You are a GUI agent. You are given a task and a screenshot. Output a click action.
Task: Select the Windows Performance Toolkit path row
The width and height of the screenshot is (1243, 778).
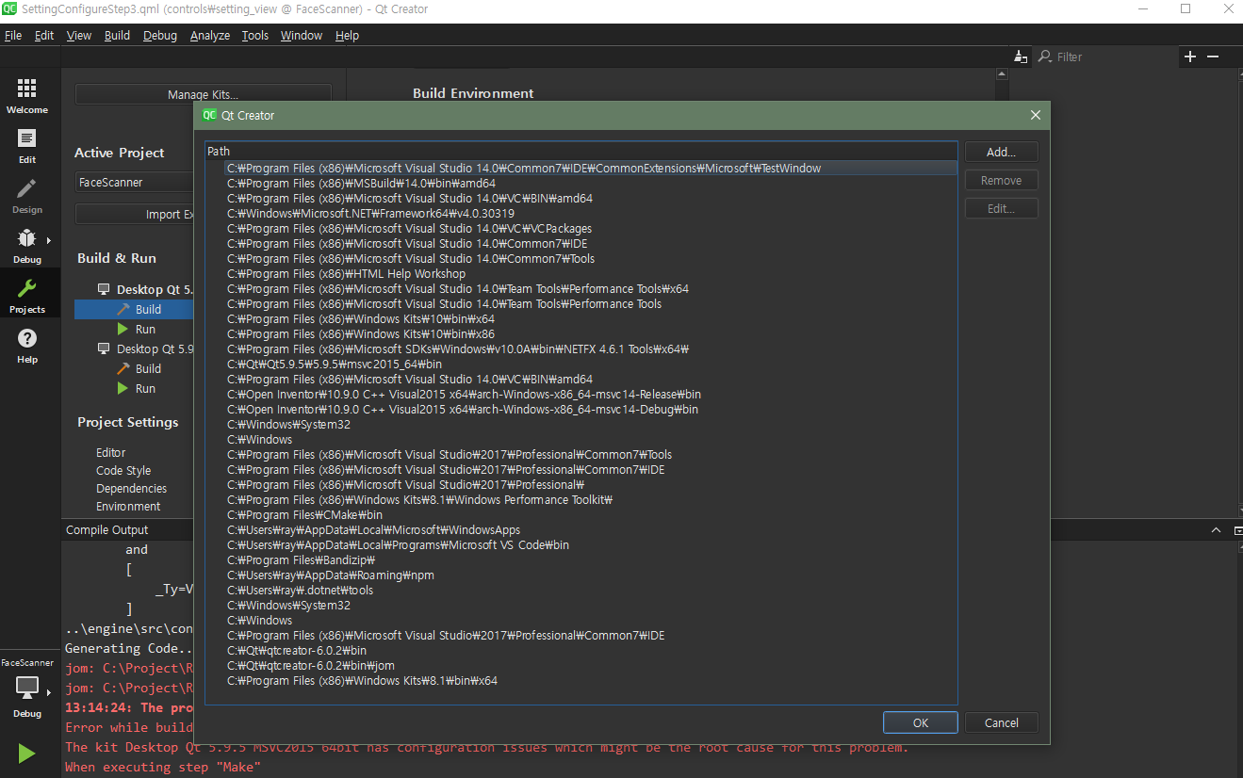[581, 499]
